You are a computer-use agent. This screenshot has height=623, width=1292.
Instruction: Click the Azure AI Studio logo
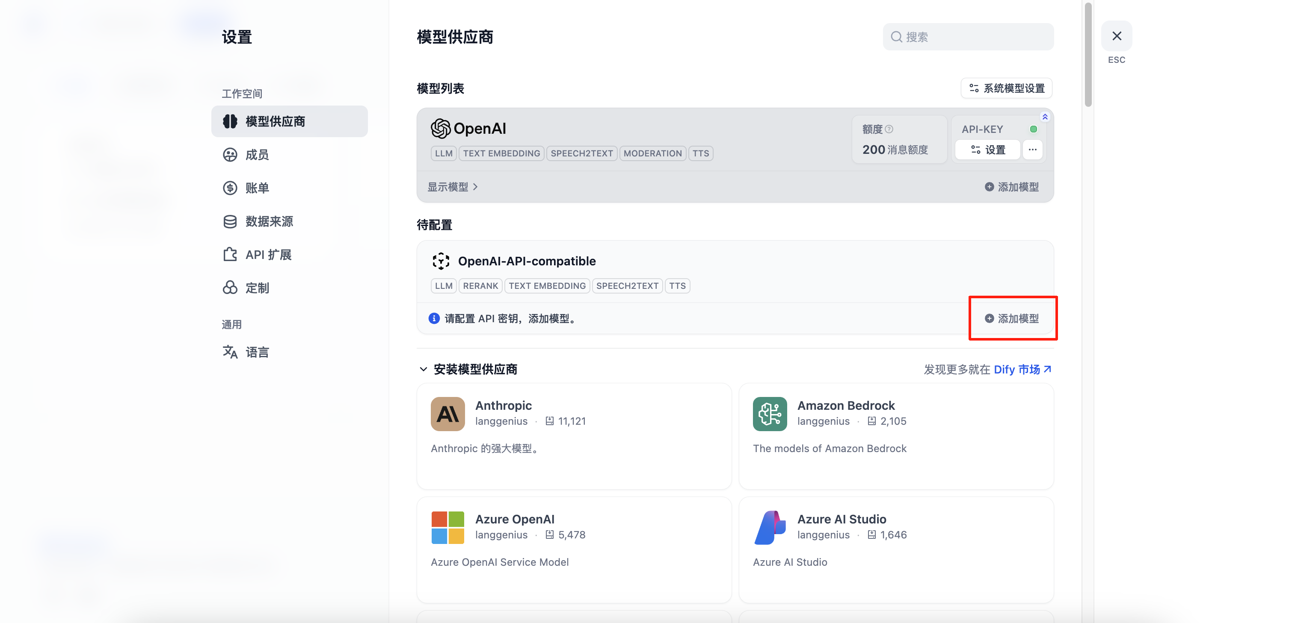pos(769,527)
